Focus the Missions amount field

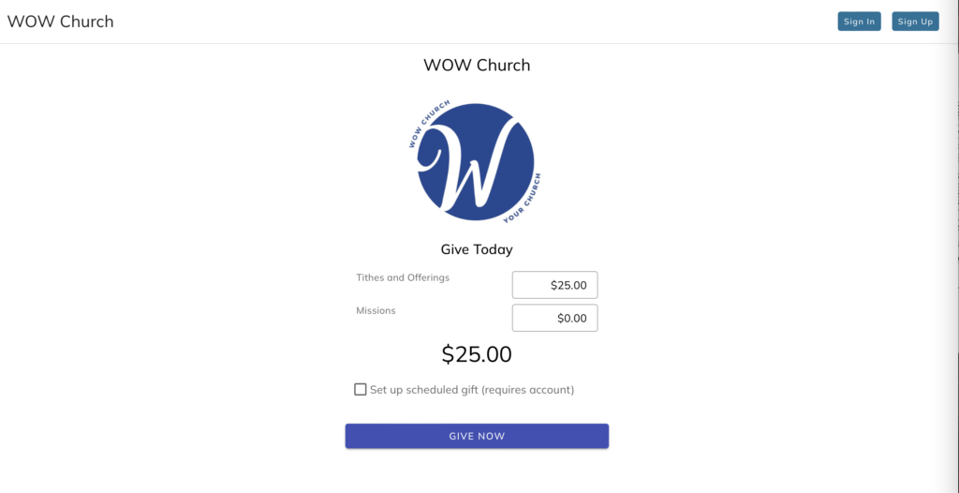(554, 318)
